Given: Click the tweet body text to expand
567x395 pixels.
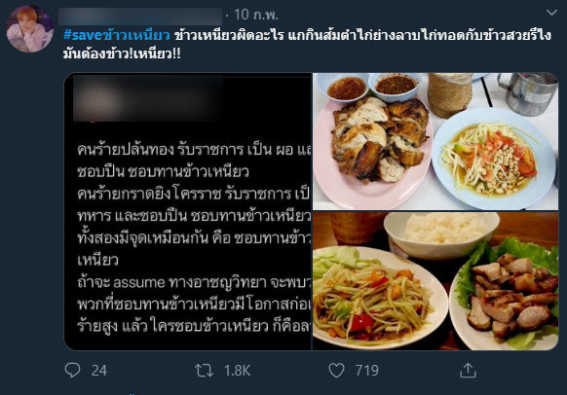Looking at the screenshot, I should coord(307,45).
